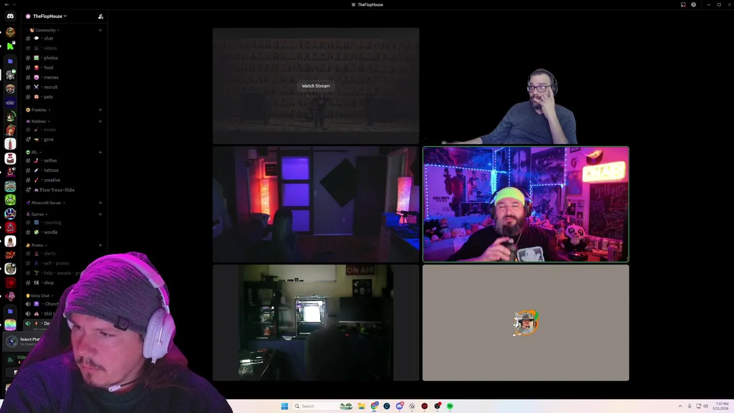Open Windows Start menu
Screen dimensions: 734x413
coord(284,406)
